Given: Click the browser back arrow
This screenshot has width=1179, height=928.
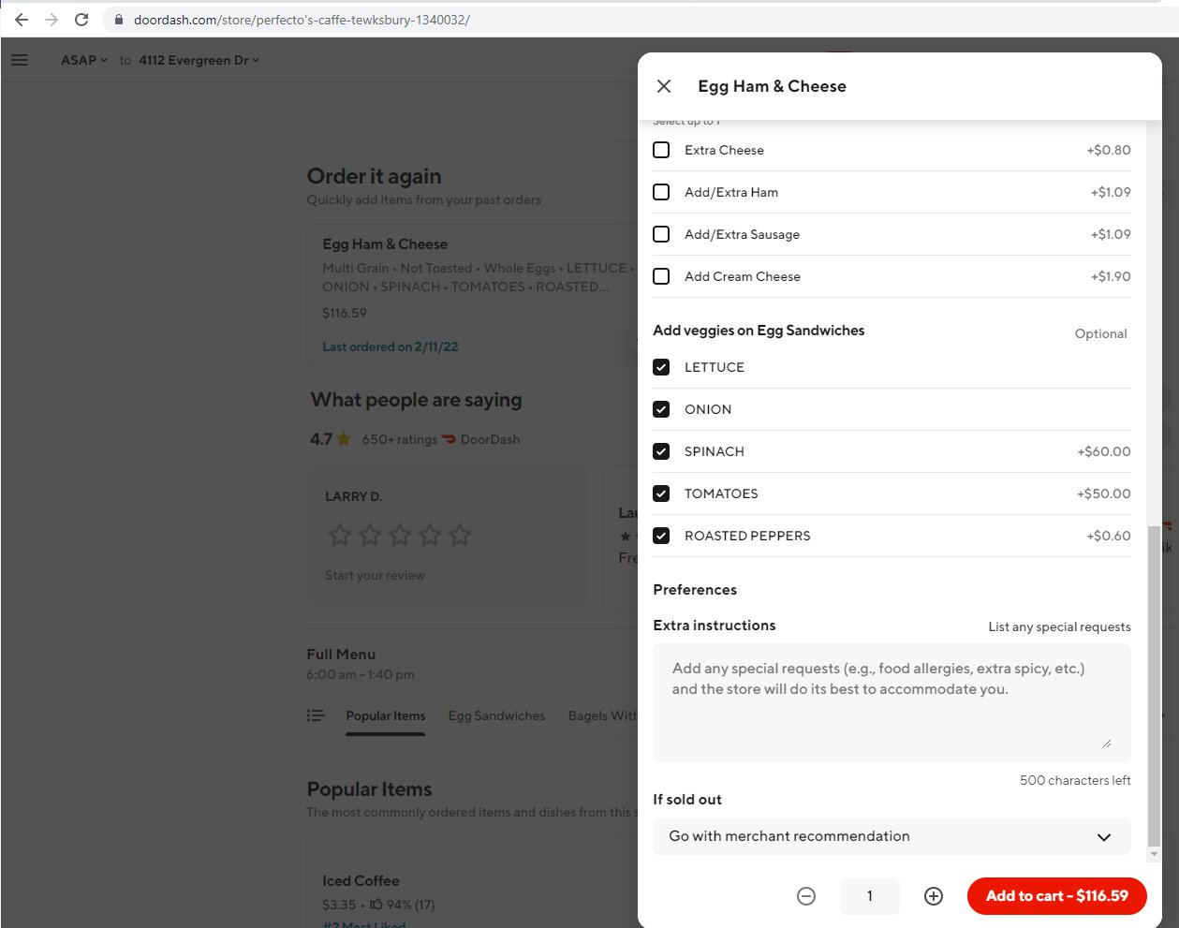Looking at the screenshot, I should click(x=22, y=20).
